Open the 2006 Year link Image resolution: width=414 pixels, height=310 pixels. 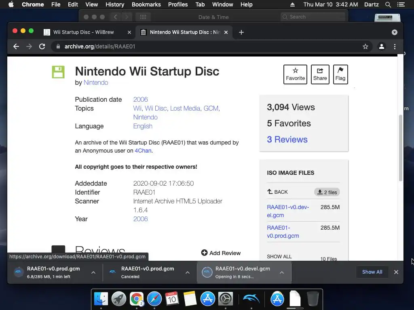(140, 219)
